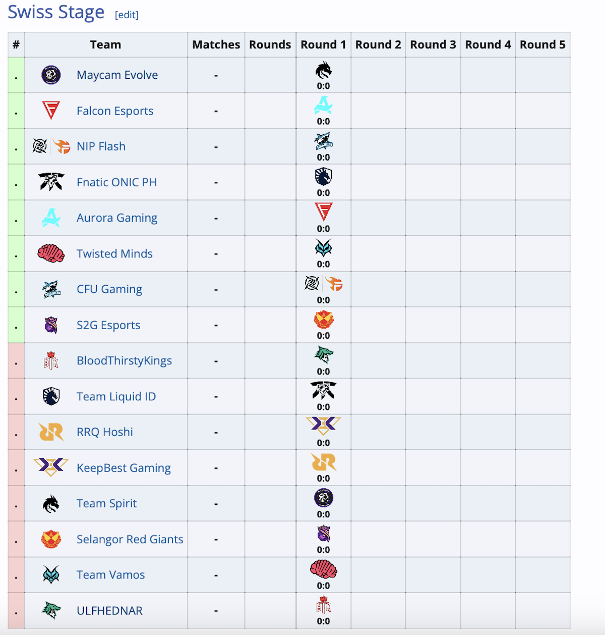605x635 pixels.
Task: Click the edit link beside Swiss Stage
Action: point(127,15)
